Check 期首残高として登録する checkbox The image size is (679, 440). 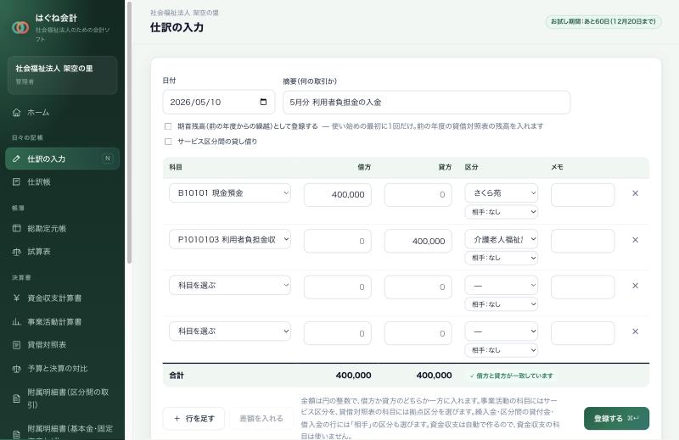click(168, 126)
